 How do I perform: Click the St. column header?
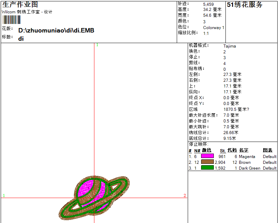point(223,150)
